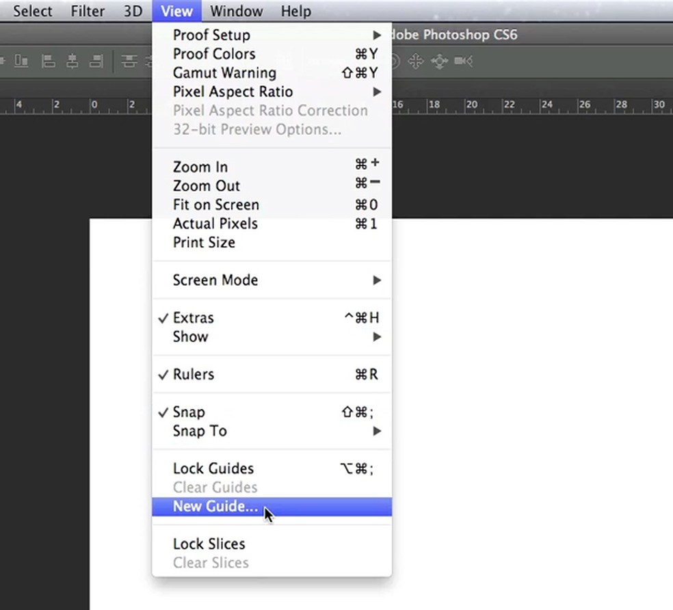The height and width of the screenshot is (610, 673).
Task: Click the greyed Clear Guides item
Action: (x=272, y=487)
